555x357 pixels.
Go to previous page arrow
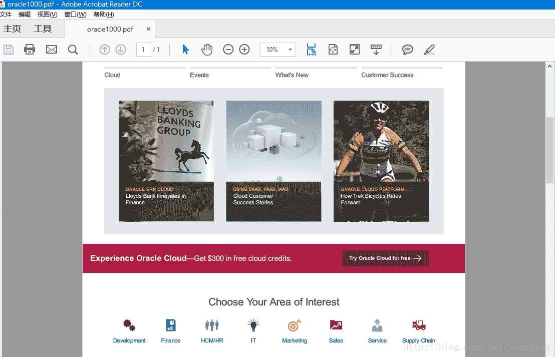[104, 50]
